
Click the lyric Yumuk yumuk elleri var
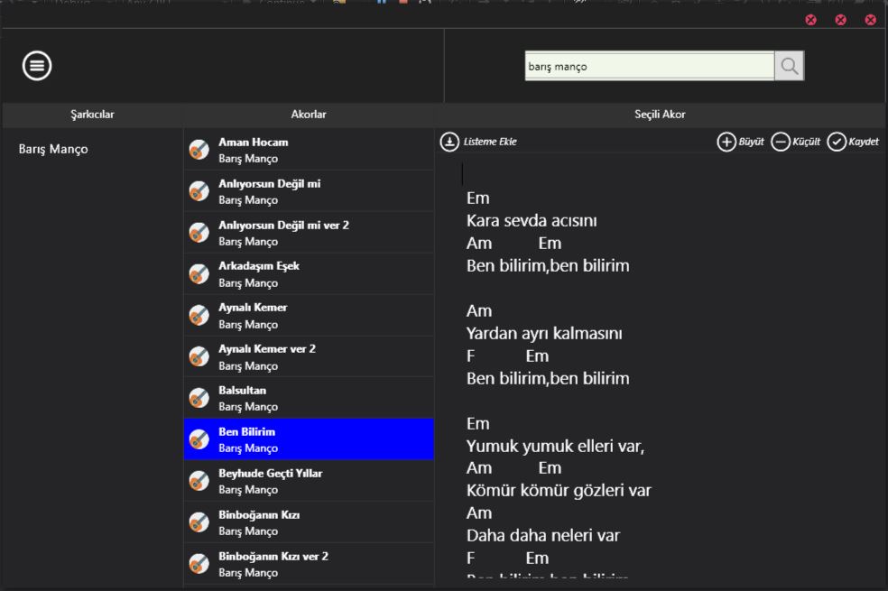click(x=556, y=446)
